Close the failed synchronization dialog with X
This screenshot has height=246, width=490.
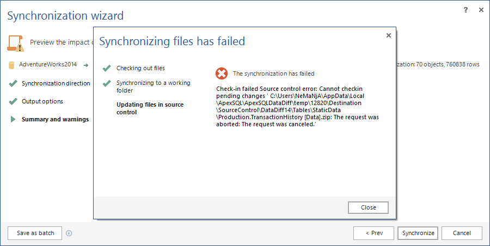389,35
